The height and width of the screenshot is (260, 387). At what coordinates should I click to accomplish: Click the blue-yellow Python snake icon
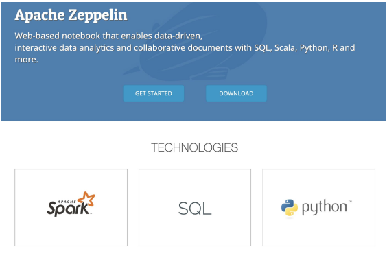(x=289, y=207)
